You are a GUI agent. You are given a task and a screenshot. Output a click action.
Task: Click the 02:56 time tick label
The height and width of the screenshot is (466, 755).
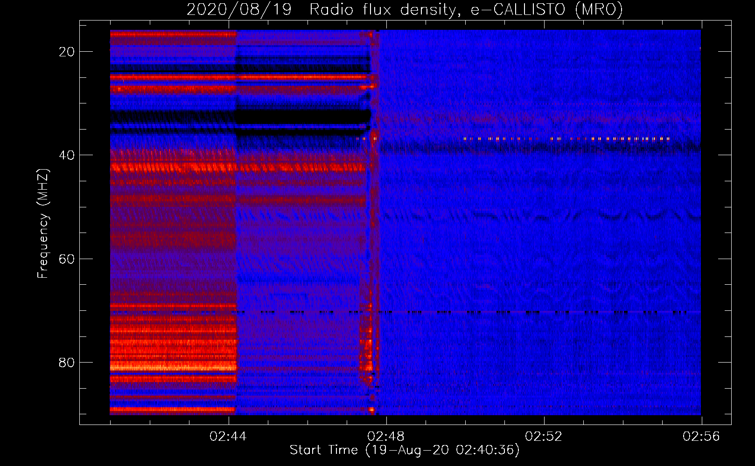click(701, 437)
